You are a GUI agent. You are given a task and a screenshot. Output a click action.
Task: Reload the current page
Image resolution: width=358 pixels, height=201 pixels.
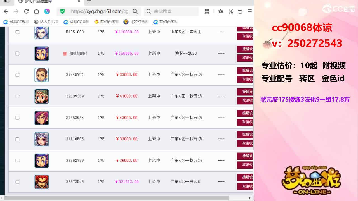point(26,11)
